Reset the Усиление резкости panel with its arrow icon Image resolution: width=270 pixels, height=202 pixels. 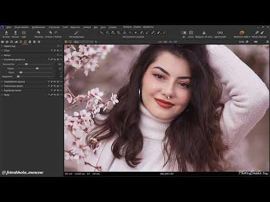(x=55, y=59)
